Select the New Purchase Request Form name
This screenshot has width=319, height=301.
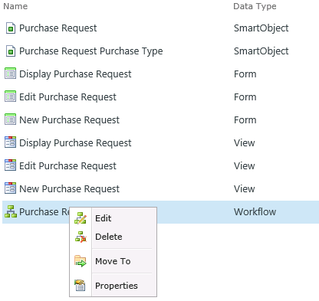point(69,120)
